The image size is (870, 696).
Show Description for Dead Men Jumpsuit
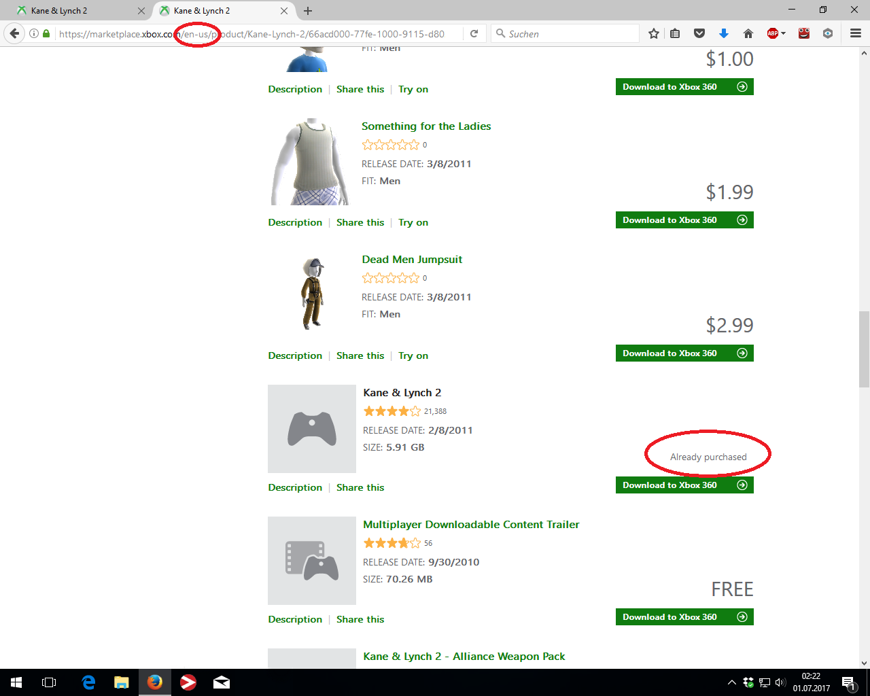[x=295, y=356]
